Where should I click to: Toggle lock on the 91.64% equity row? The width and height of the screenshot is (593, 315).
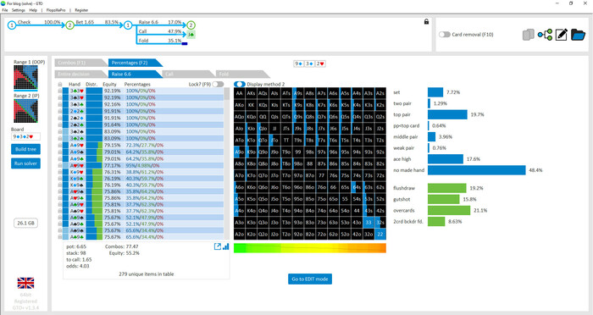[x=60, y=124]
